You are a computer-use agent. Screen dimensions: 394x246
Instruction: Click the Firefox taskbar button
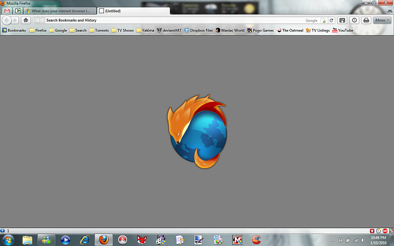point(103,240)
